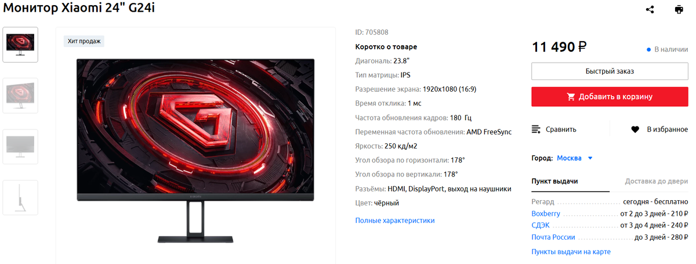696x264 pixels.
Task: Click the printer icon
Action: click(x=679, y=9)
